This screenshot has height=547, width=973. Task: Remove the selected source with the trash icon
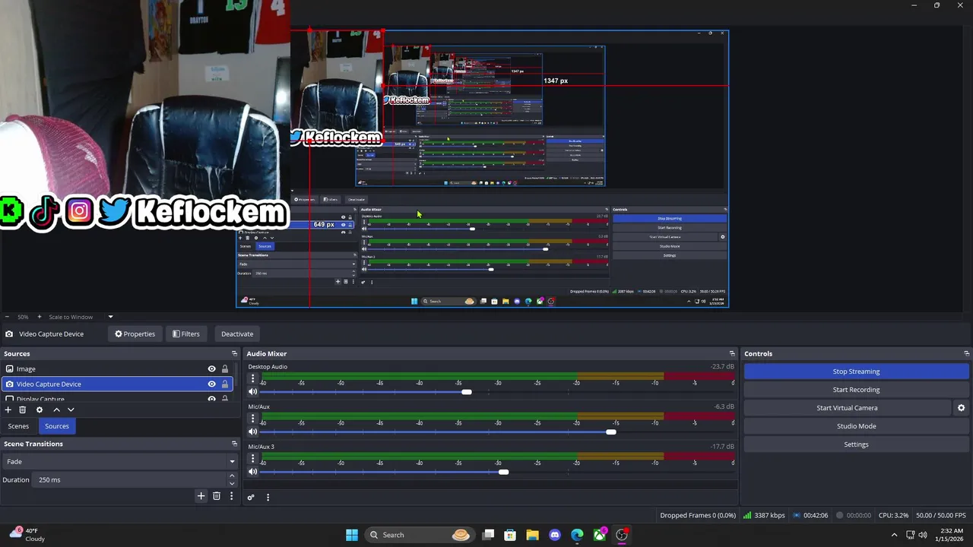click(x=22, y=409)
